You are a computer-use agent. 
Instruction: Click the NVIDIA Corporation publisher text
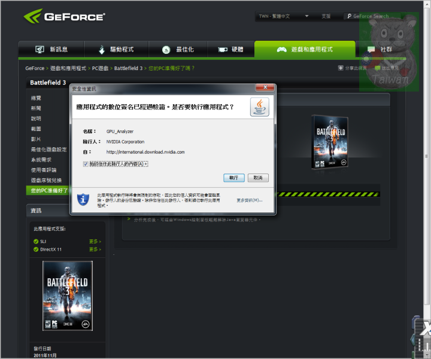pos(125,142)
